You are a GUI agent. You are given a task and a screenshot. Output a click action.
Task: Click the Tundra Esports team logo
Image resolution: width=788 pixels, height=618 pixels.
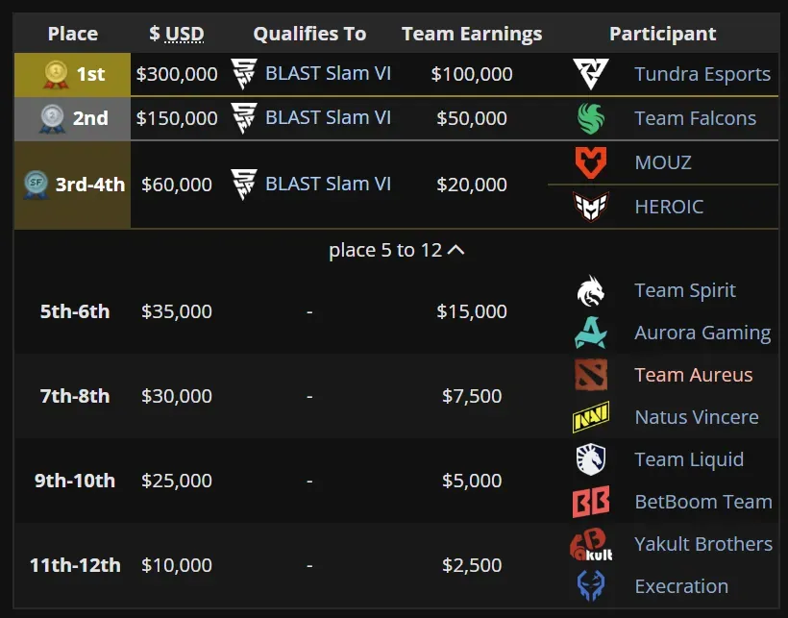coord(591,74)
